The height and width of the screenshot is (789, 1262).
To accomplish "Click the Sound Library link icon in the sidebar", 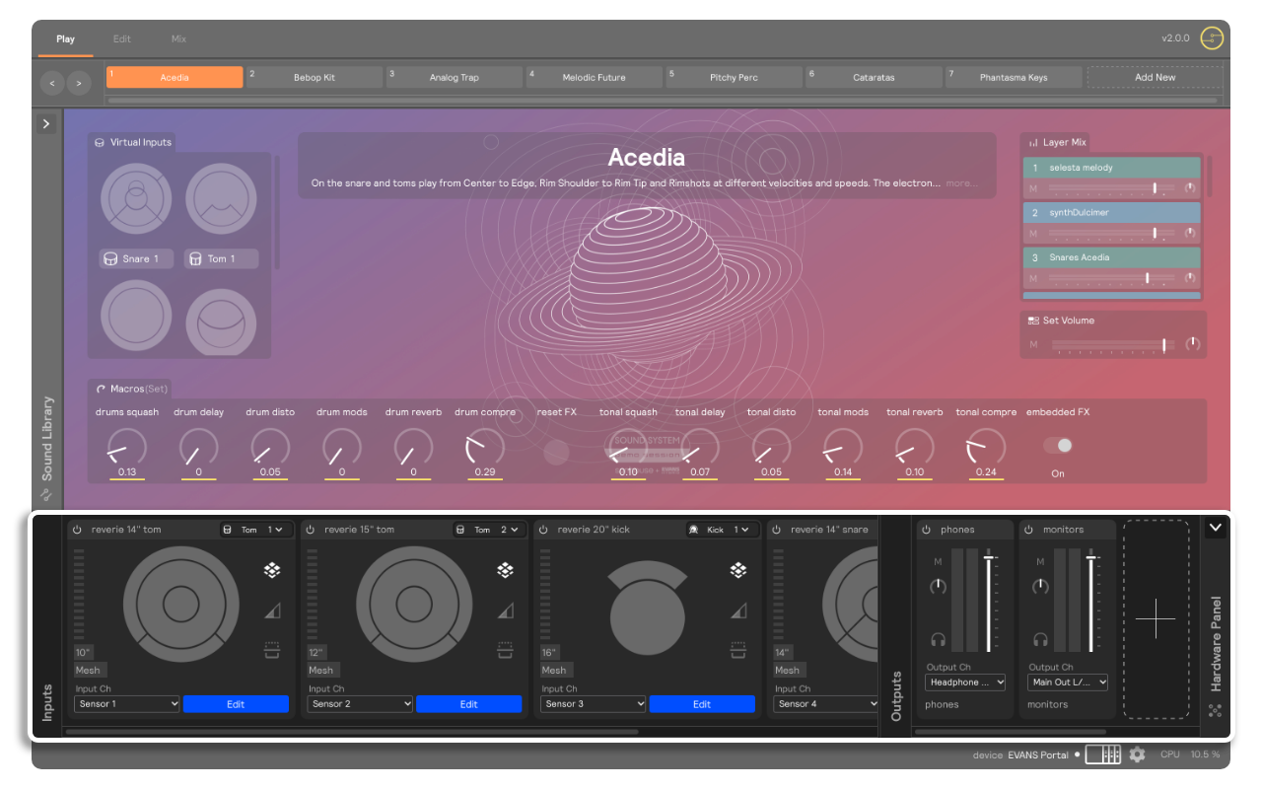I will (45, 495).
